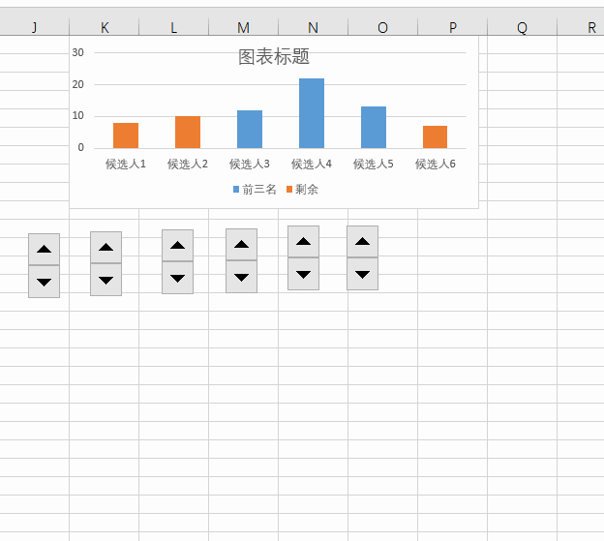Click the 剩余 legend entry

point(302,189)
